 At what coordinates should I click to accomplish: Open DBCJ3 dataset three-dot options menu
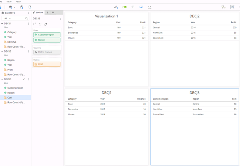[29, 79]
